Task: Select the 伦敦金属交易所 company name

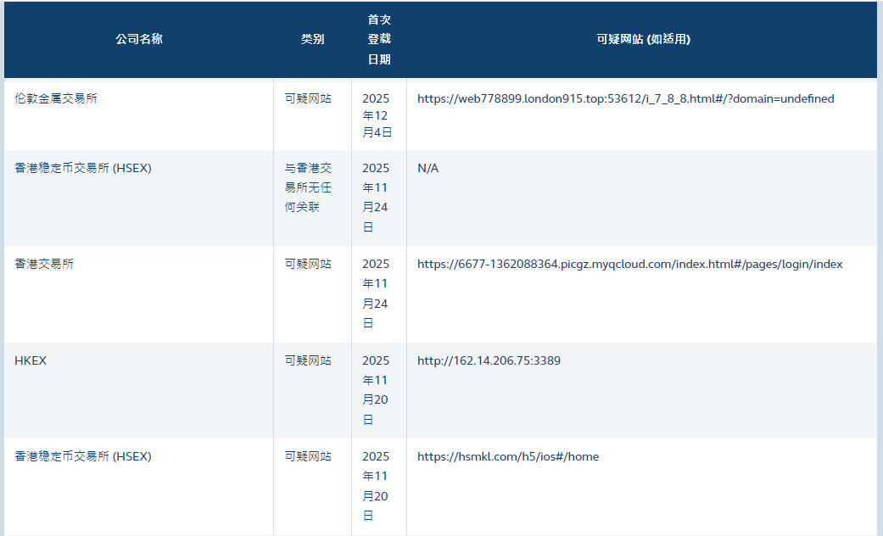Action: click(x=56, y=98)
